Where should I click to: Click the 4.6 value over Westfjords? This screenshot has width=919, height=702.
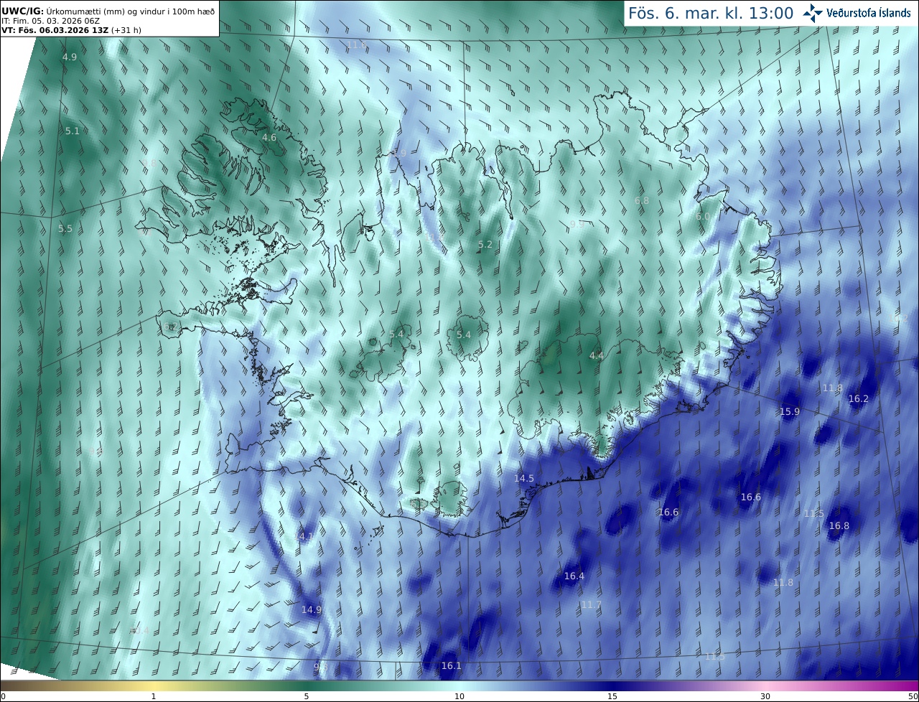pos(269,137)
